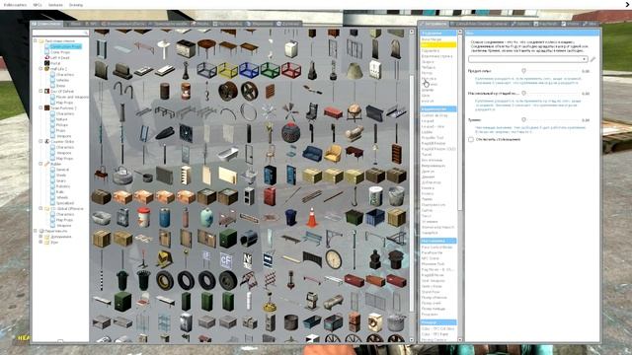This screenshot has width=632, height=355.
Task: Choose the Propeller Tool entry
Action: coord(433,138)
